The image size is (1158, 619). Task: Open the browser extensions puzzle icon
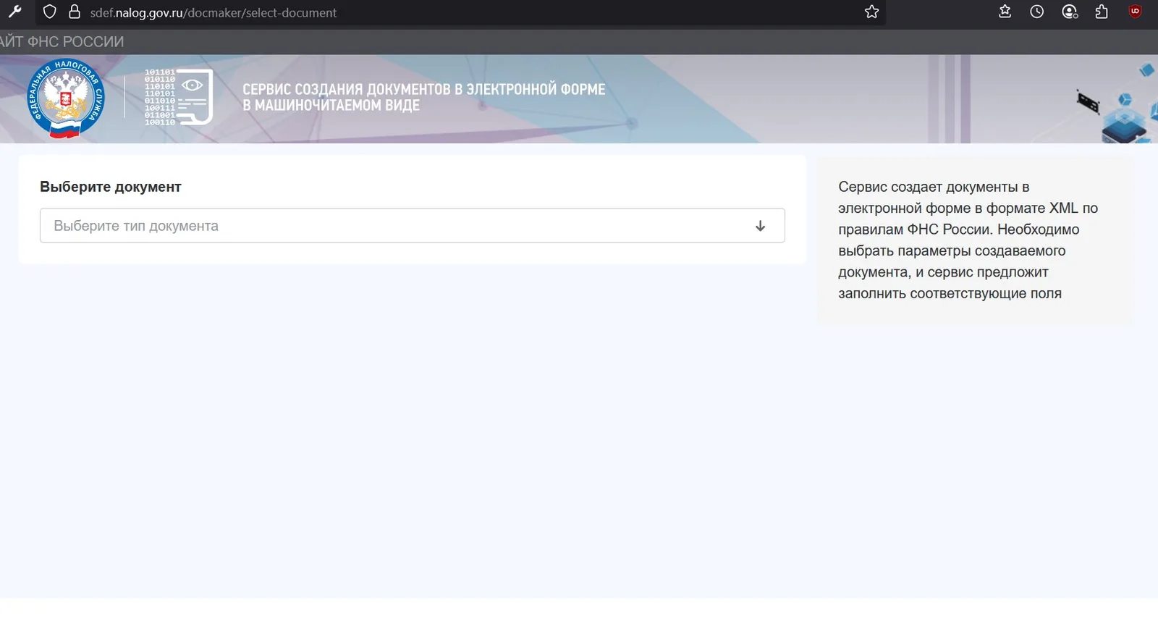(x=1102, y=12)
